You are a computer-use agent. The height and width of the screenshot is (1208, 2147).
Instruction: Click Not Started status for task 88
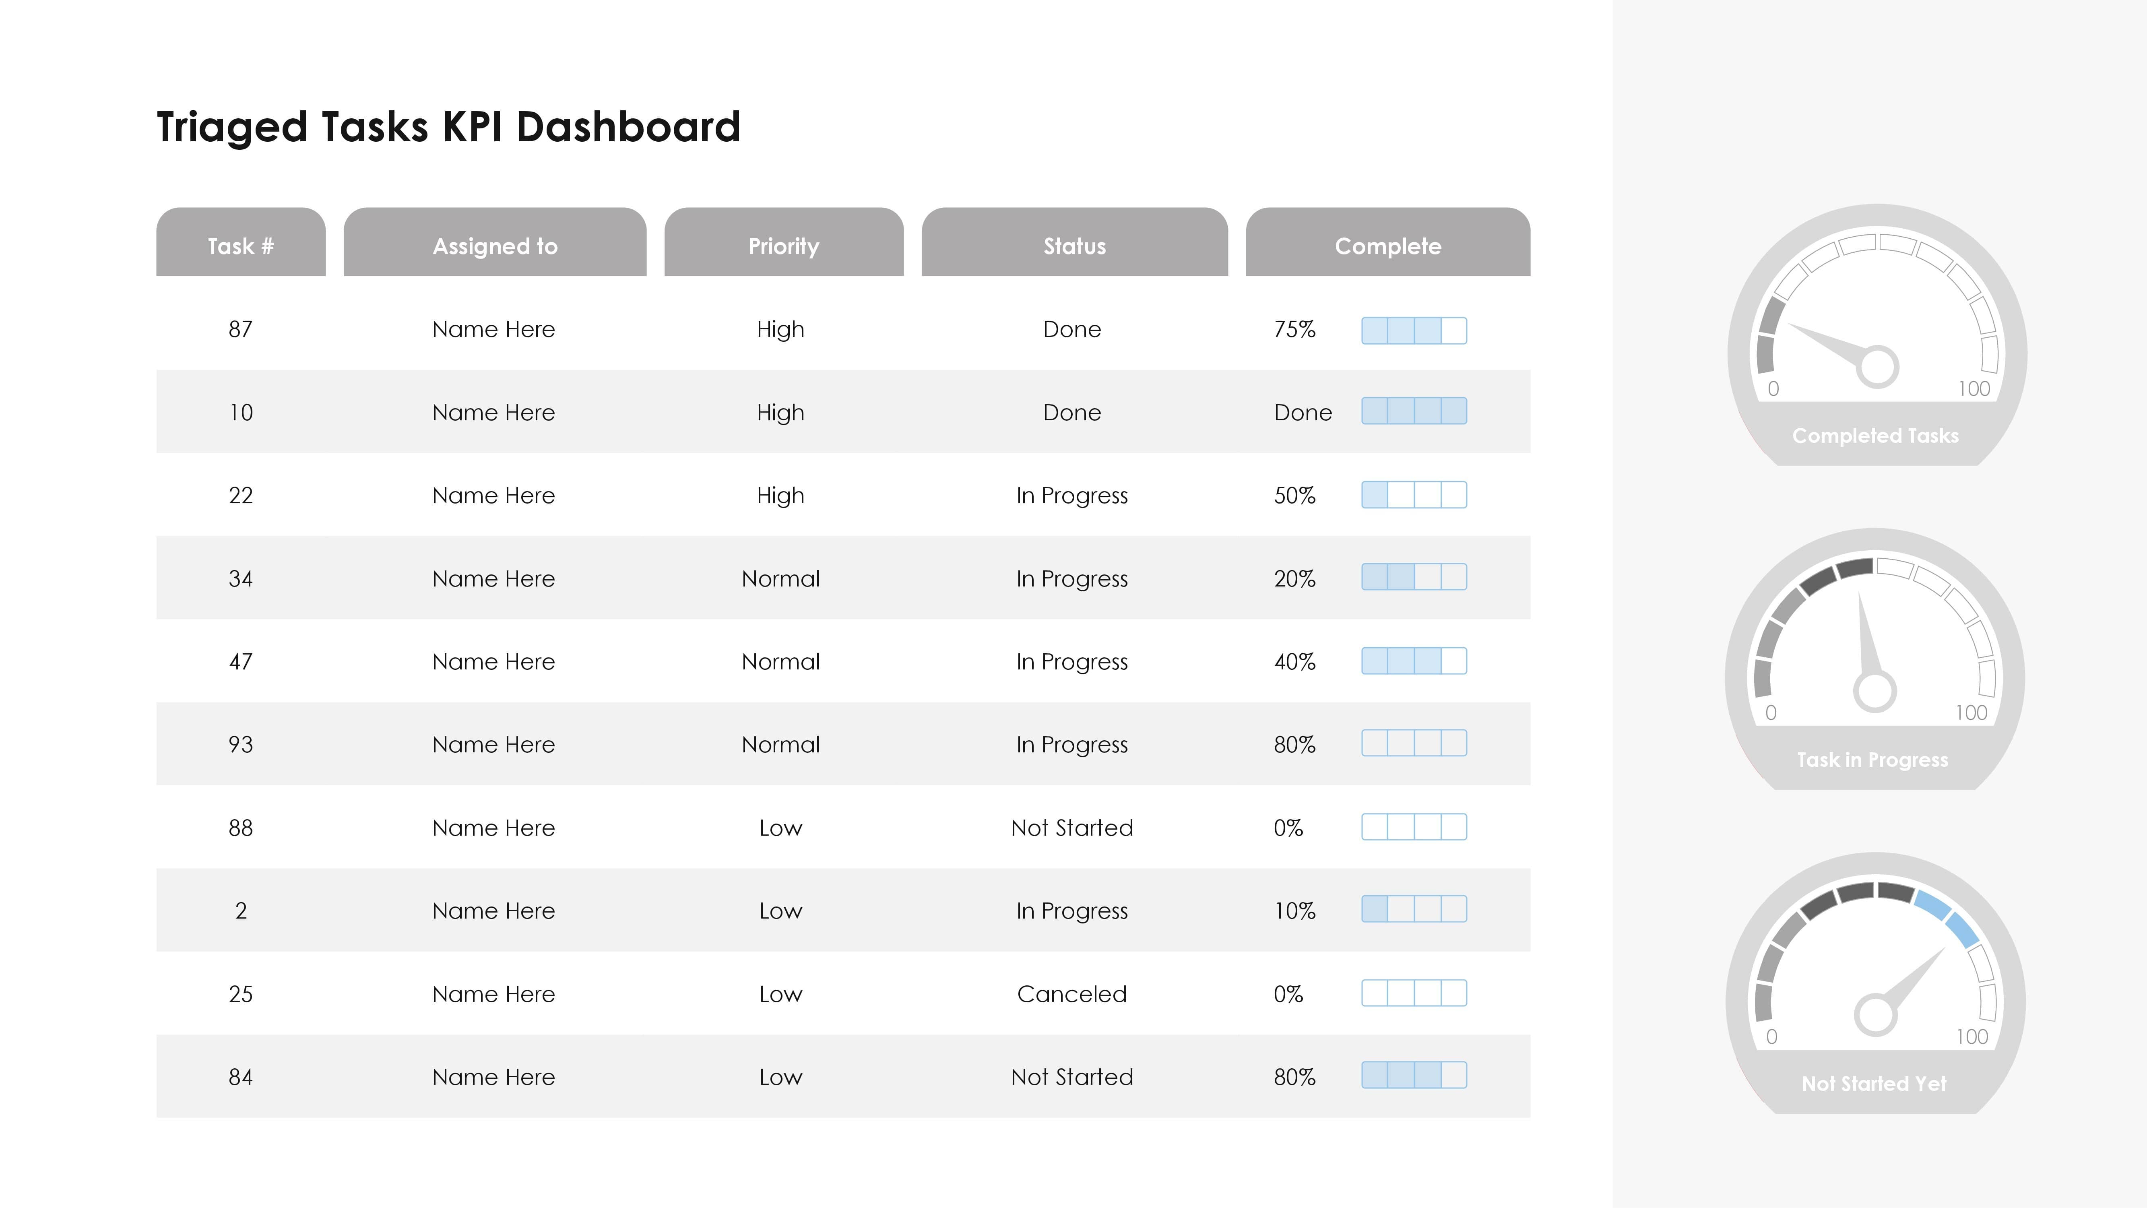(x=1072, y=828)
